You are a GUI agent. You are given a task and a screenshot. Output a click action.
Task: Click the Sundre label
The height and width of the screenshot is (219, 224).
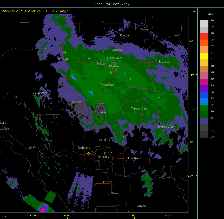click(76, 102)
